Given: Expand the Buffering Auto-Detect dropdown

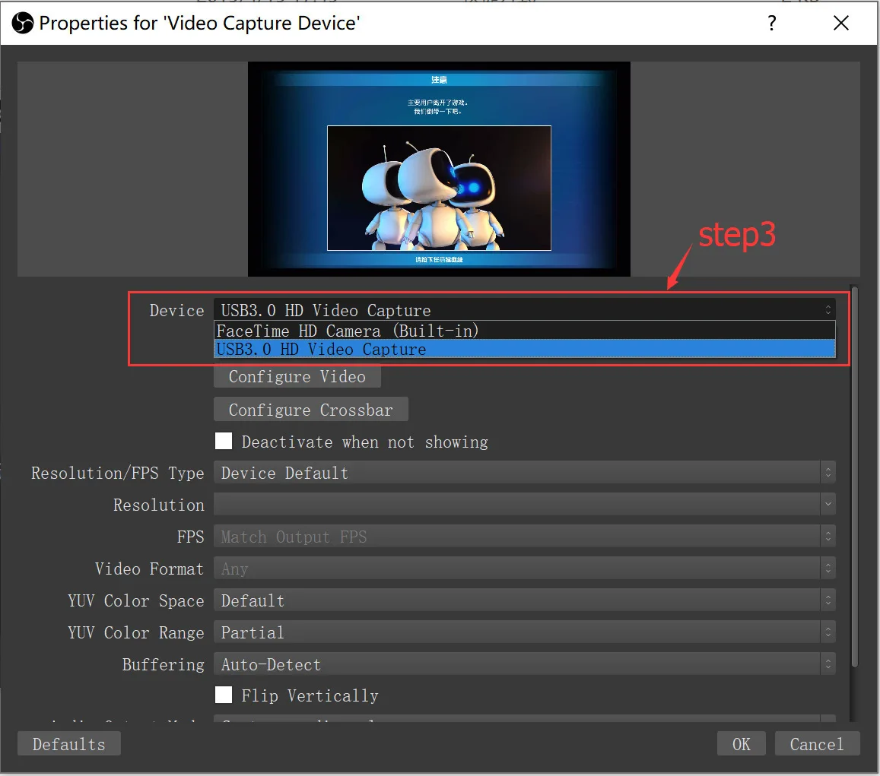Looking at the screenshot, I should point(523,664).
